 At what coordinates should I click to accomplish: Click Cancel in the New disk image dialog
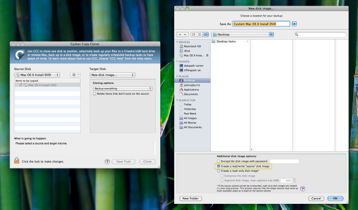coord(316,199)
